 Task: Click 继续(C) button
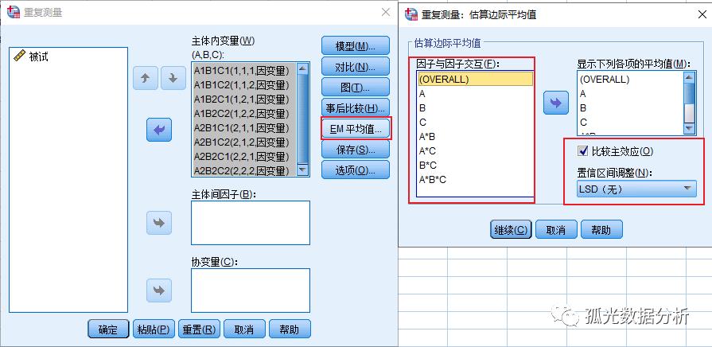(x=511, y=230)
